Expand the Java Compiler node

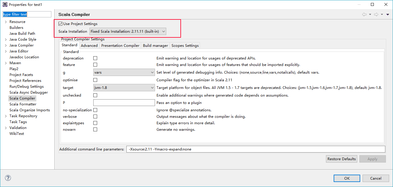click(x=6, y=45)
